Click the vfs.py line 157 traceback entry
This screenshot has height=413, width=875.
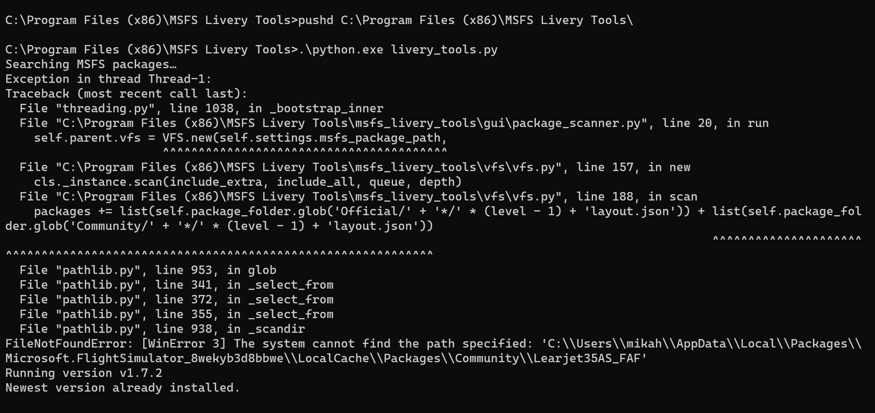point(355,167)
